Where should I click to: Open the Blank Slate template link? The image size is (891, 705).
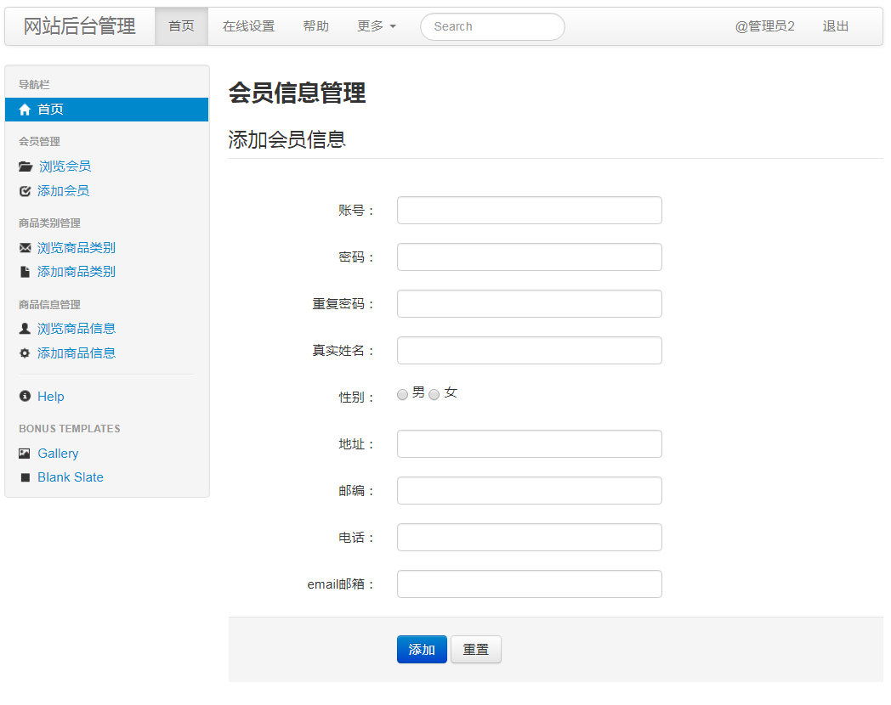tap(71, 477)
